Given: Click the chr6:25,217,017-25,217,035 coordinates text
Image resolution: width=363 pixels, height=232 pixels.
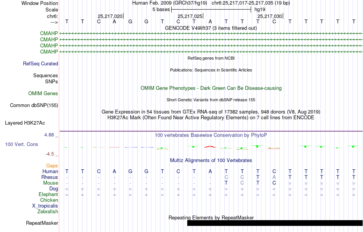Looking at the screenshot, I should point(251,3).
